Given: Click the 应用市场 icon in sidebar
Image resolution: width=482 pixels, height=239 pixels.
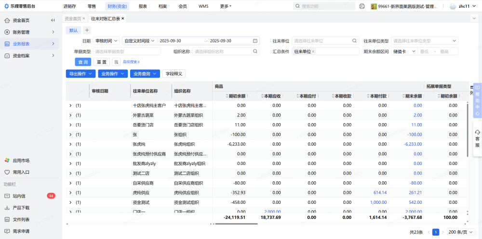Looking at the screenshot, I should point(7,160).
